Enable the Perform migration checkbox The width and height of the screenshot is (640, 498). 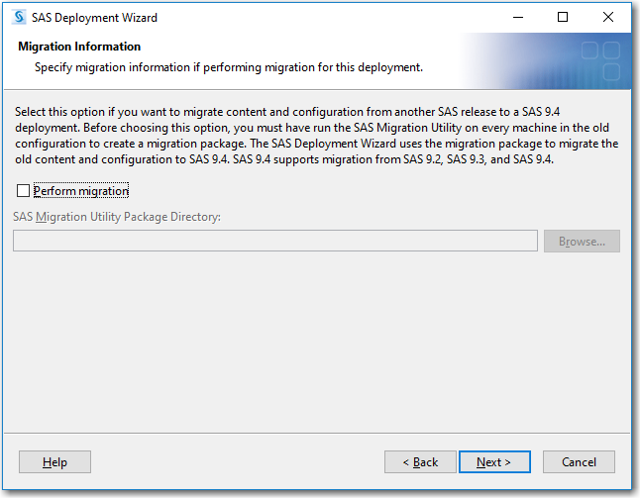click(24, 191)
